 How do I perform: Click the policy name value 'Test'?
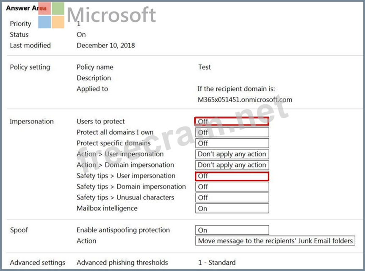pyautogui.click(x=205, y=67)
